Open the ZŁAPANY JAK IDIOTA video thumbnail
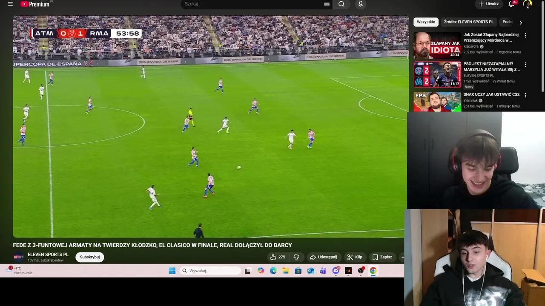This screenshot has height=306, width=545. [x=437, y=45]
